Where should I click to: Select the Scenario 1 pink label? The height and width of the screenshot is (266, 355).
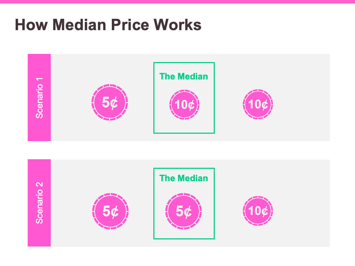pos(39,98)
